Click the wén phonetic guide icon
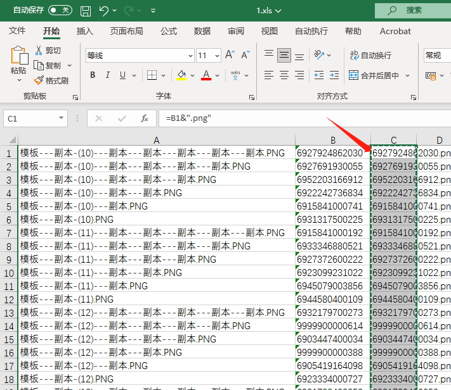The width and height of the screenshot is (451, 390). [x=235, y=75]
